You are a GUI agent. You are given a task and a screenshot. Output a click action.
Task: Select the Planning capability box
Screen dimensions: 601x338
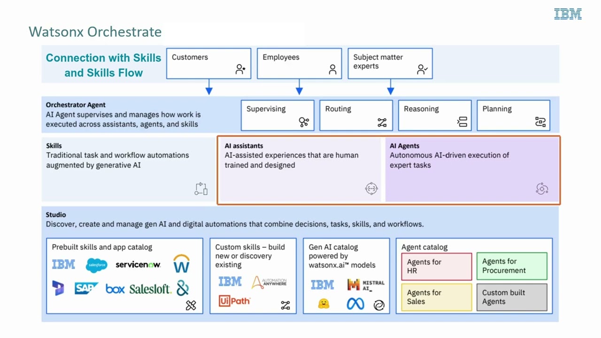513,115
